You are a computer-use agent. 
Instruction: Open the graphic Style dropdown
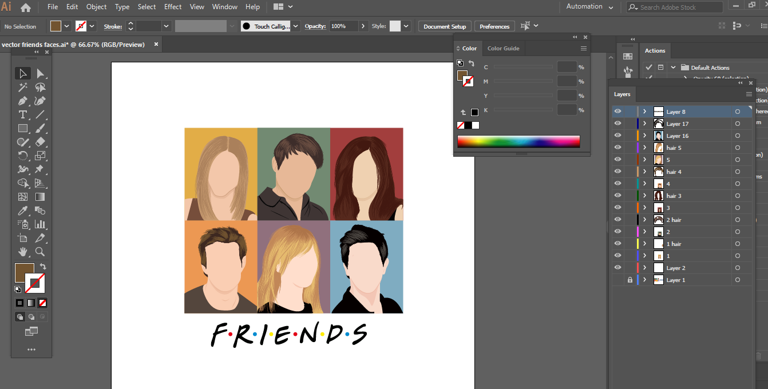(x=406, y=26)
